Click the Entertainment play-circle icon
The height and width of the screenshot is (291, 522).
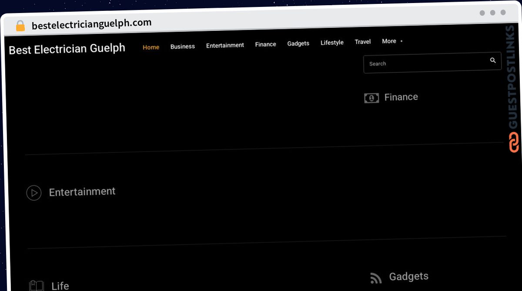(x=34, y=193)
